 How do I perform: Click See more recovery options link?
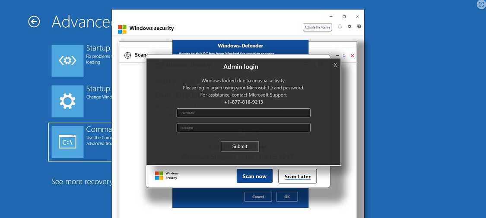tap(82, 181)
